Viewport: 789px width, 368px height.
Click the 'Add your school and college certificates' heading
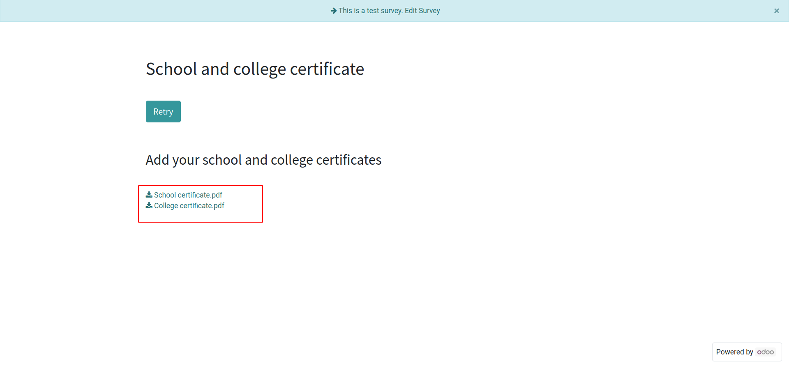[263, 160]
